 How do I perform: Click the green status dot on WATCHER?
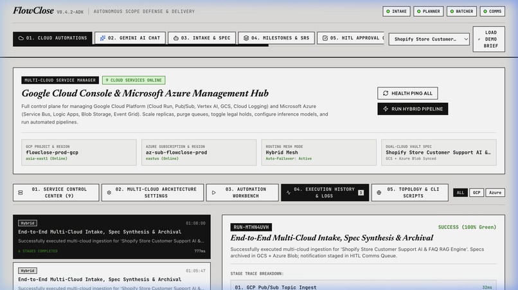452,11
